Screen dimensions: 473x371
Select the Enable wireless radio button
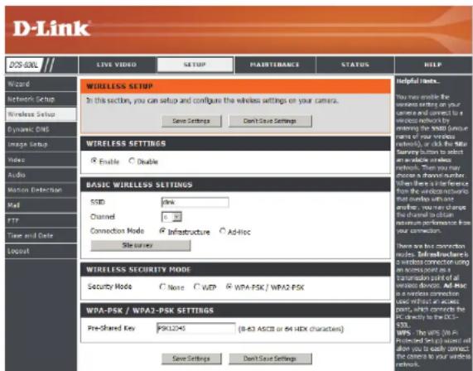94,161
